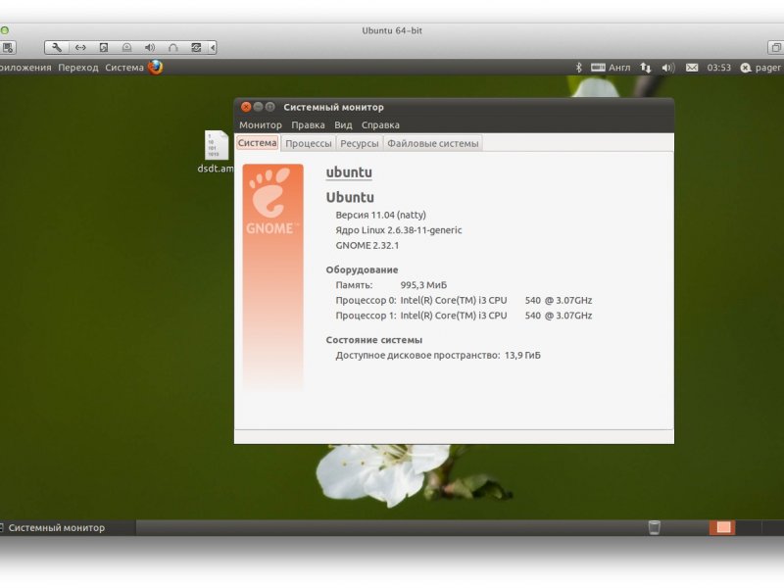This screenshot has height=588, width=784.
Task: Open the "Монитор" menu in System Monitor
Action: pos(260,125)
